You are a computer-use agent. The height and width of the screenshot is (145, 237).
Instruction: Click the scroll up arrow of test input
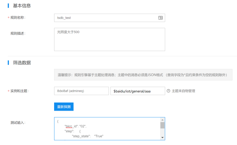(162, 120)
